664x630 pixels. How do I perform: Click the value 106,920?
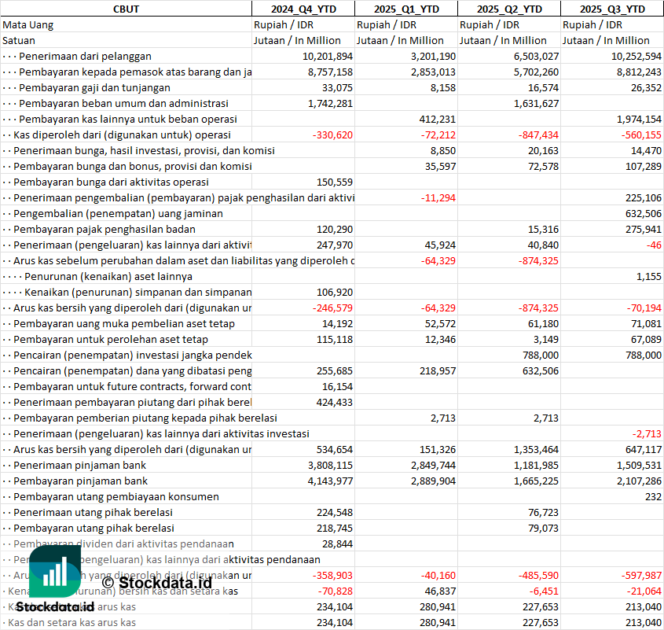[x=335, y=292]
